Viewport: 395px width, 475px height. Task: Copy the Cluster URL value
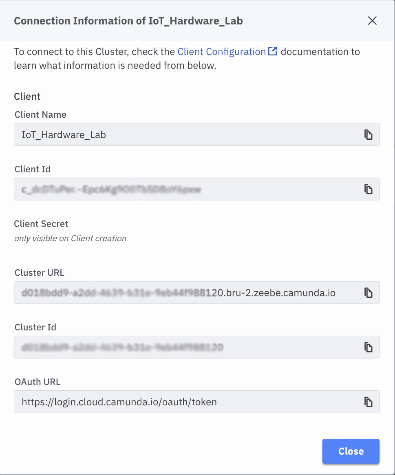368,292
